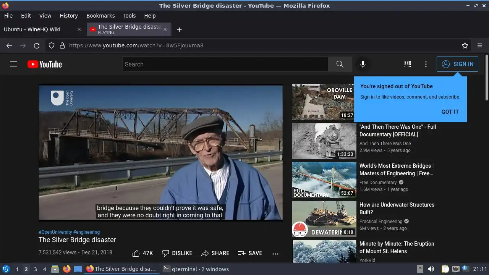Like the video with thumbs up
This screenshot has height=275, width=489.
point(142,253)
